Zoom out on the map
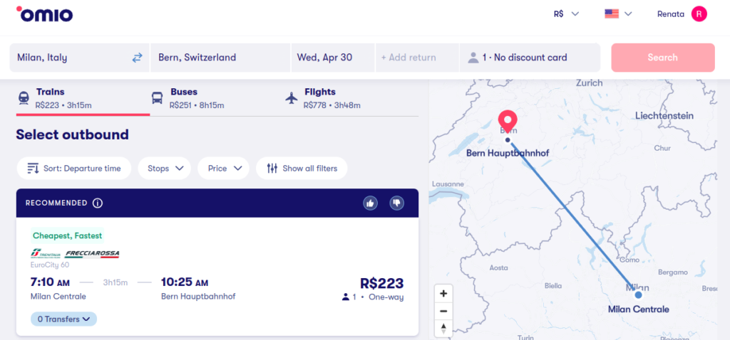Screen dimensions: 730x340 [443, 311]
